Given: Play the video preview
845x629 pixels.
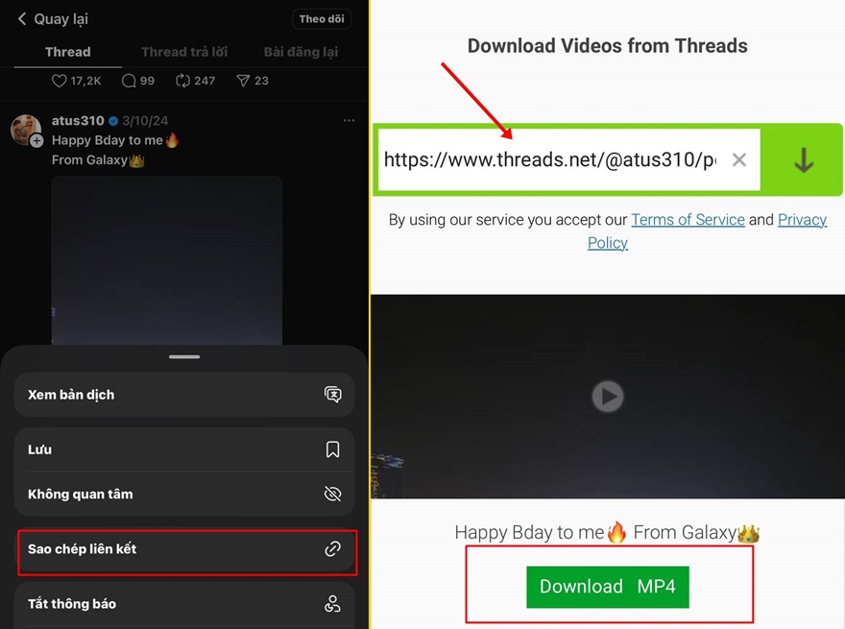Looking at the screenshot, I should 607,396.
